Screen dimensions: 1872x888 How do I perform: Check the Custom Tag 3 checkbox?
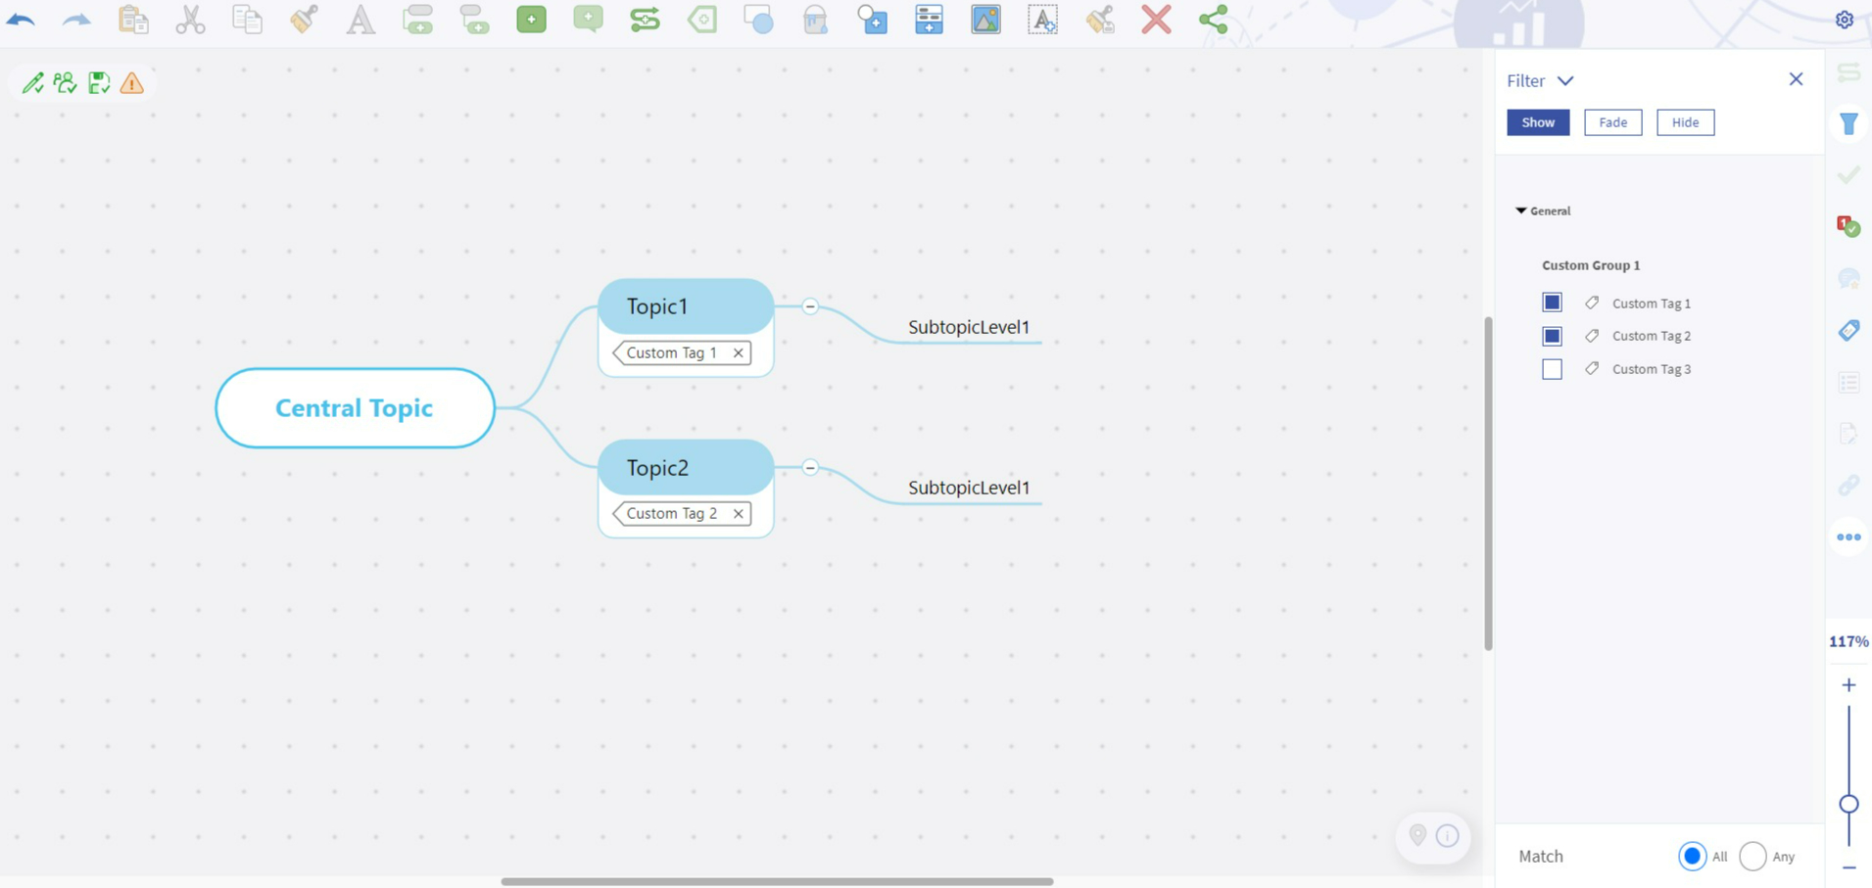[x=1552, y=369]
